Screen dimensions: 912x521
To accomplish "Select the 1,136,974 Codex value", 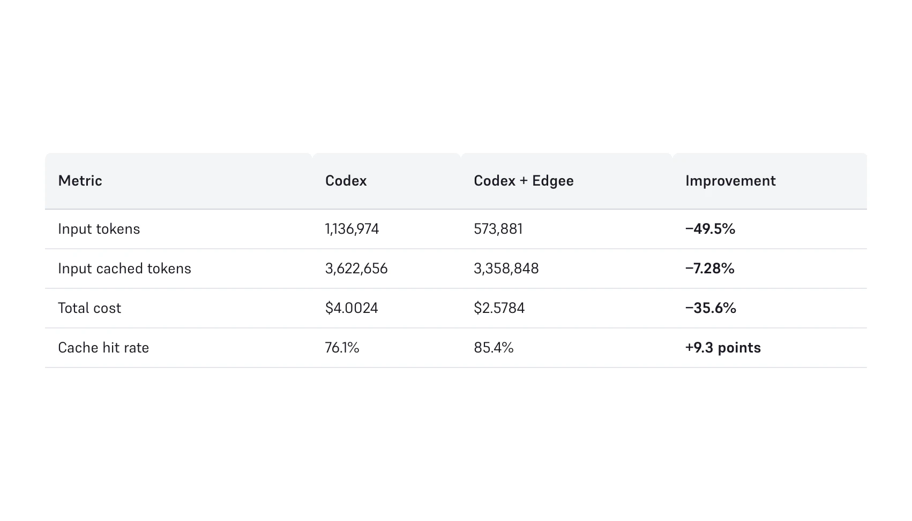I will pos(352,229).
